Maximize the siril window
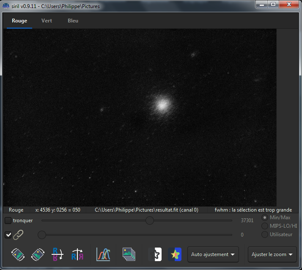 [x=273, y=4]
